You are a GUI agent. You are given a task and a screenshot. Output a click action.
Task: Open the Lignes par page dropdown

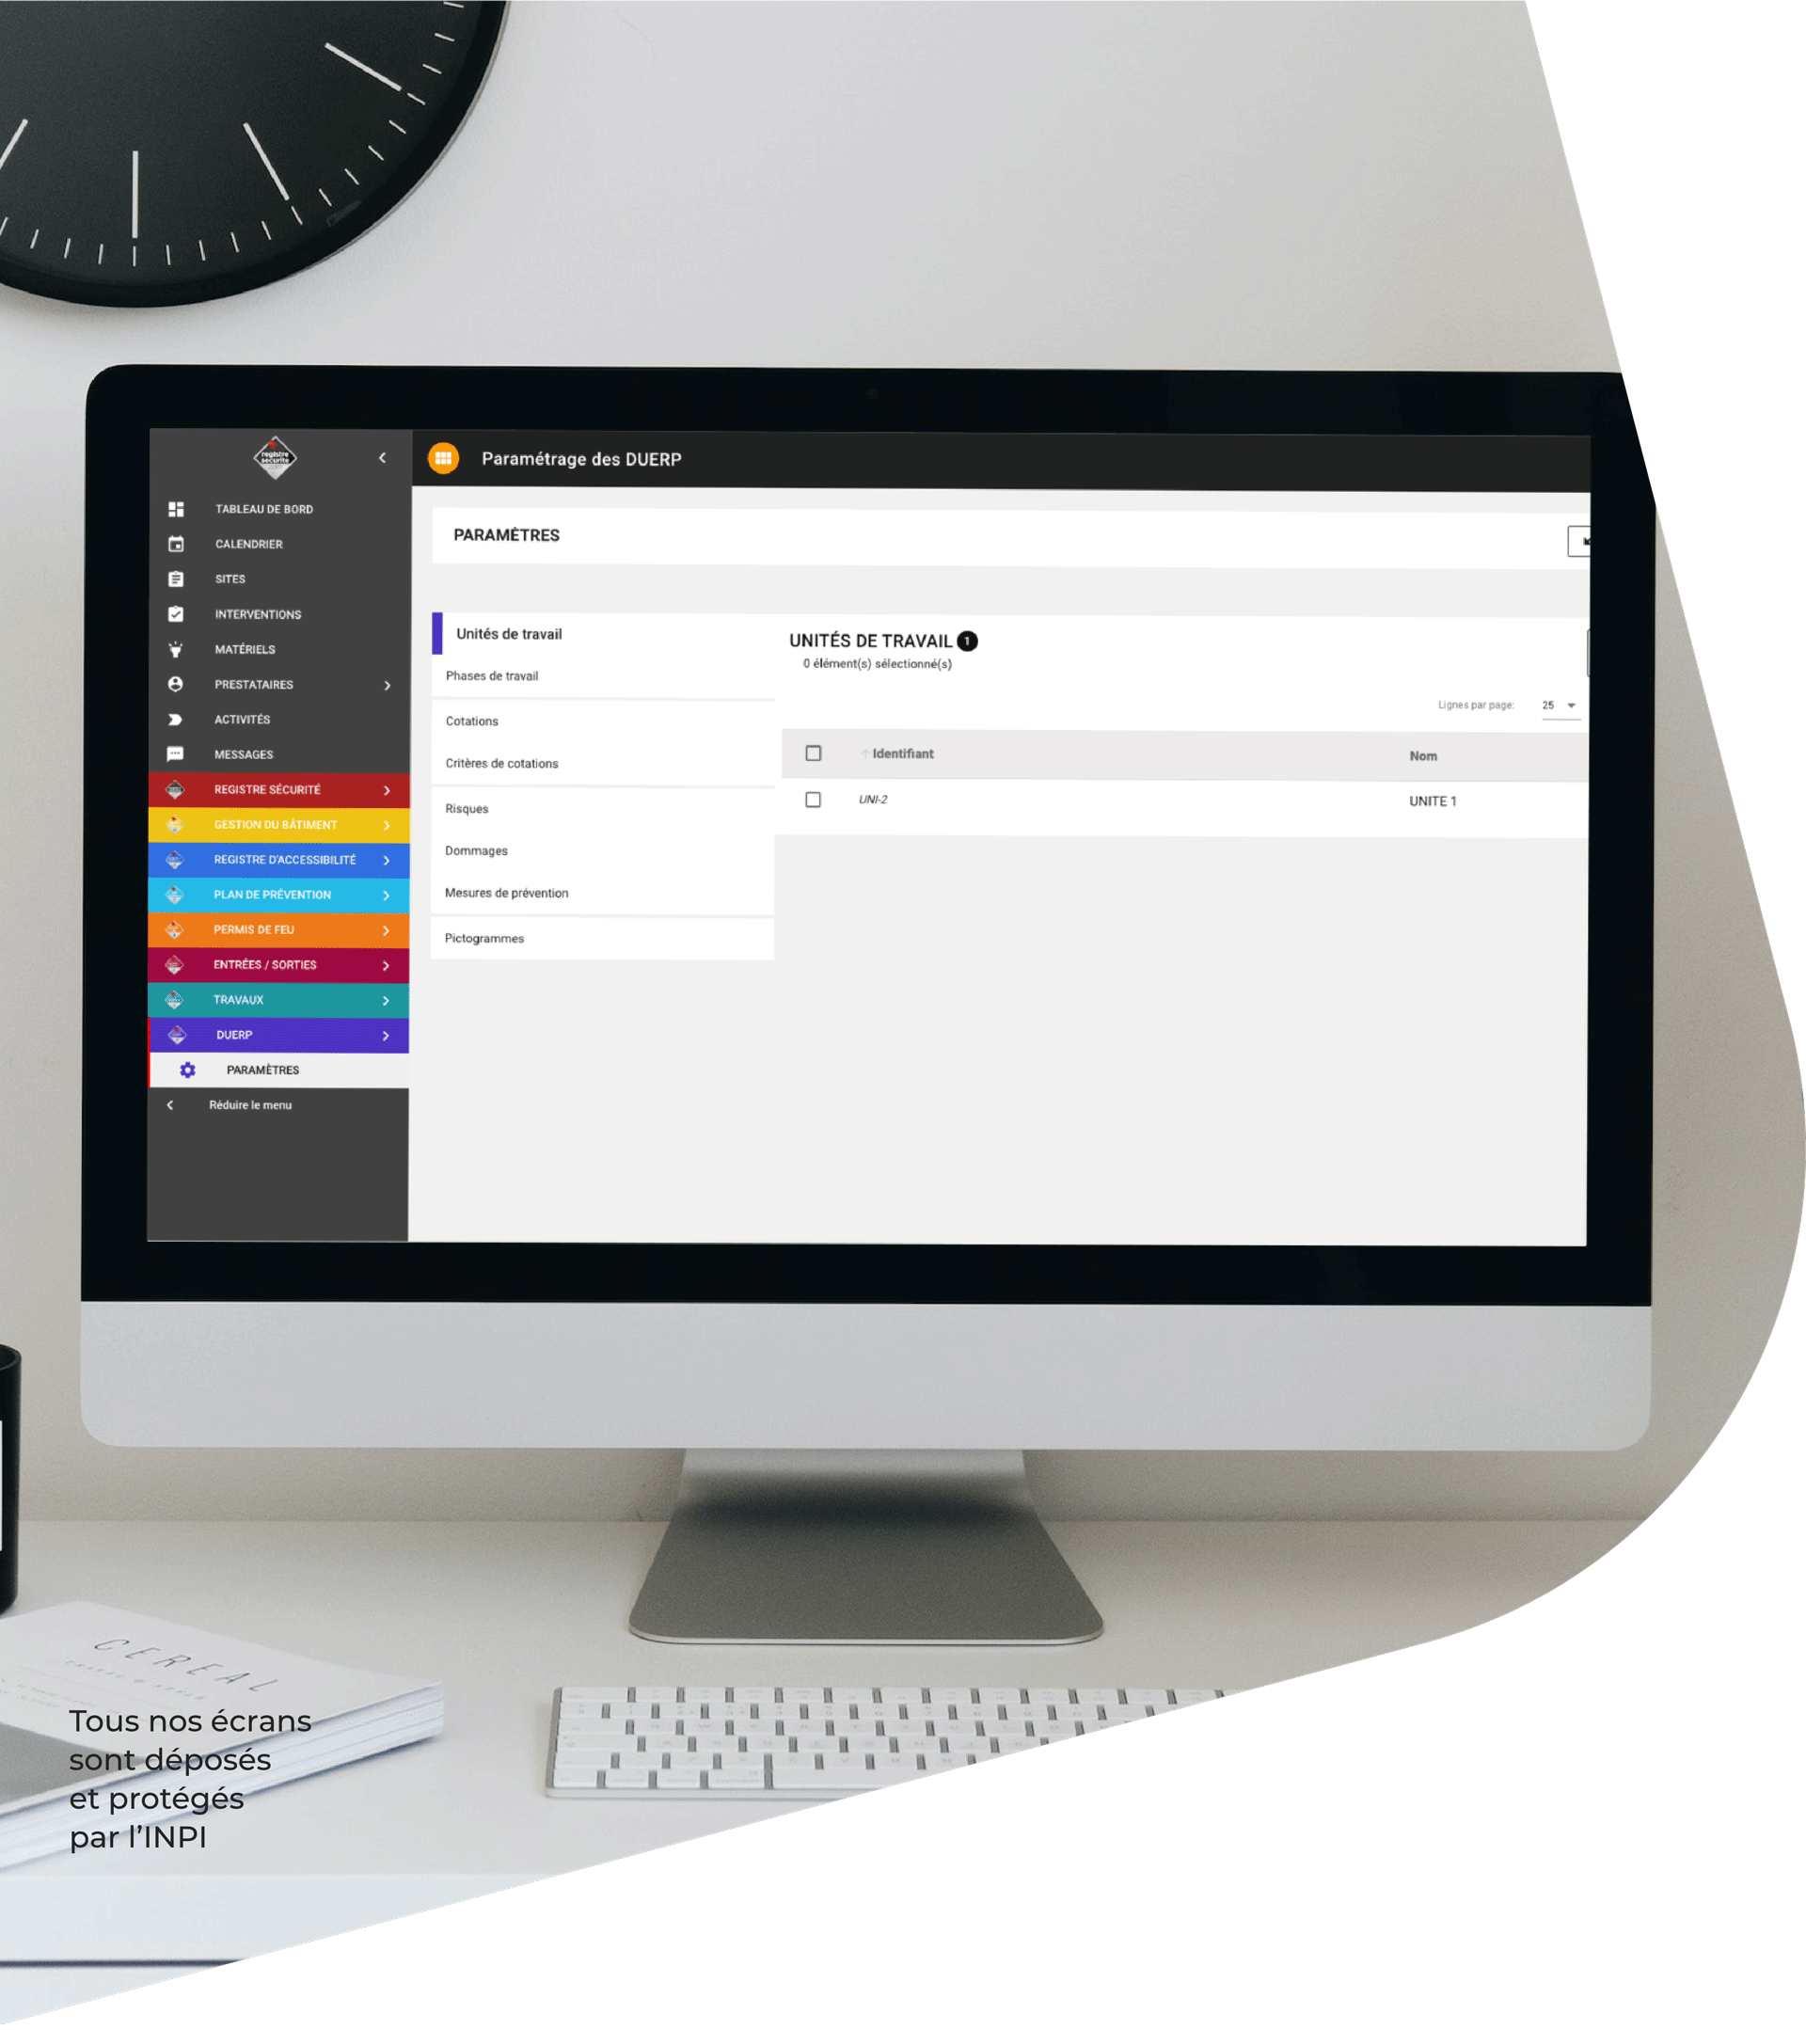tap(1557, 706)
